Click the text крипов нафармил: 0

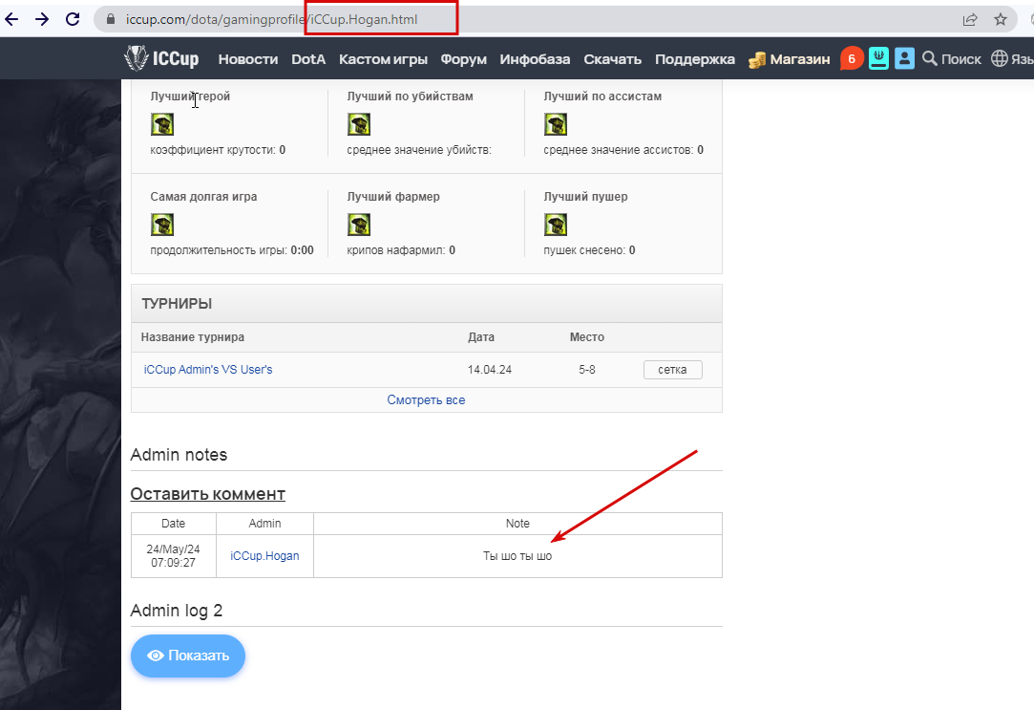pos(401,250)
